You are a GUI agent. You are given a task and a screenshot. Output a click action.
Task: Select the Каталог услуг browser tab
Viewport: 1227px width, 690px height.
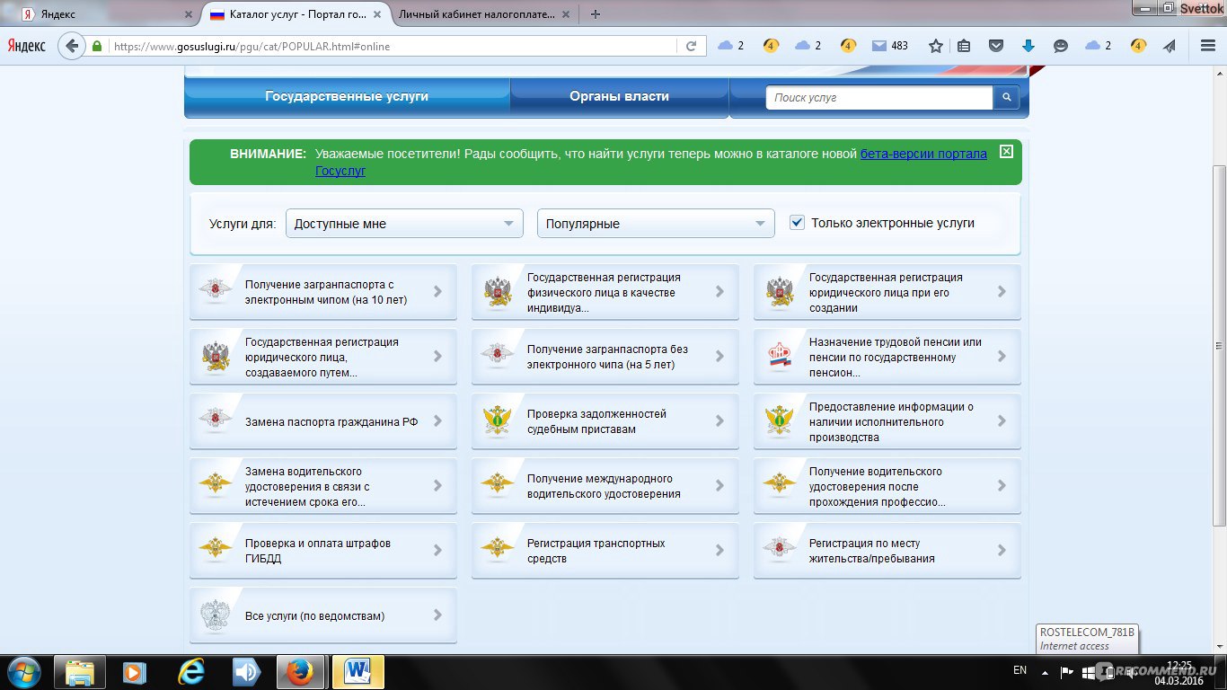[x=295, y=14]
